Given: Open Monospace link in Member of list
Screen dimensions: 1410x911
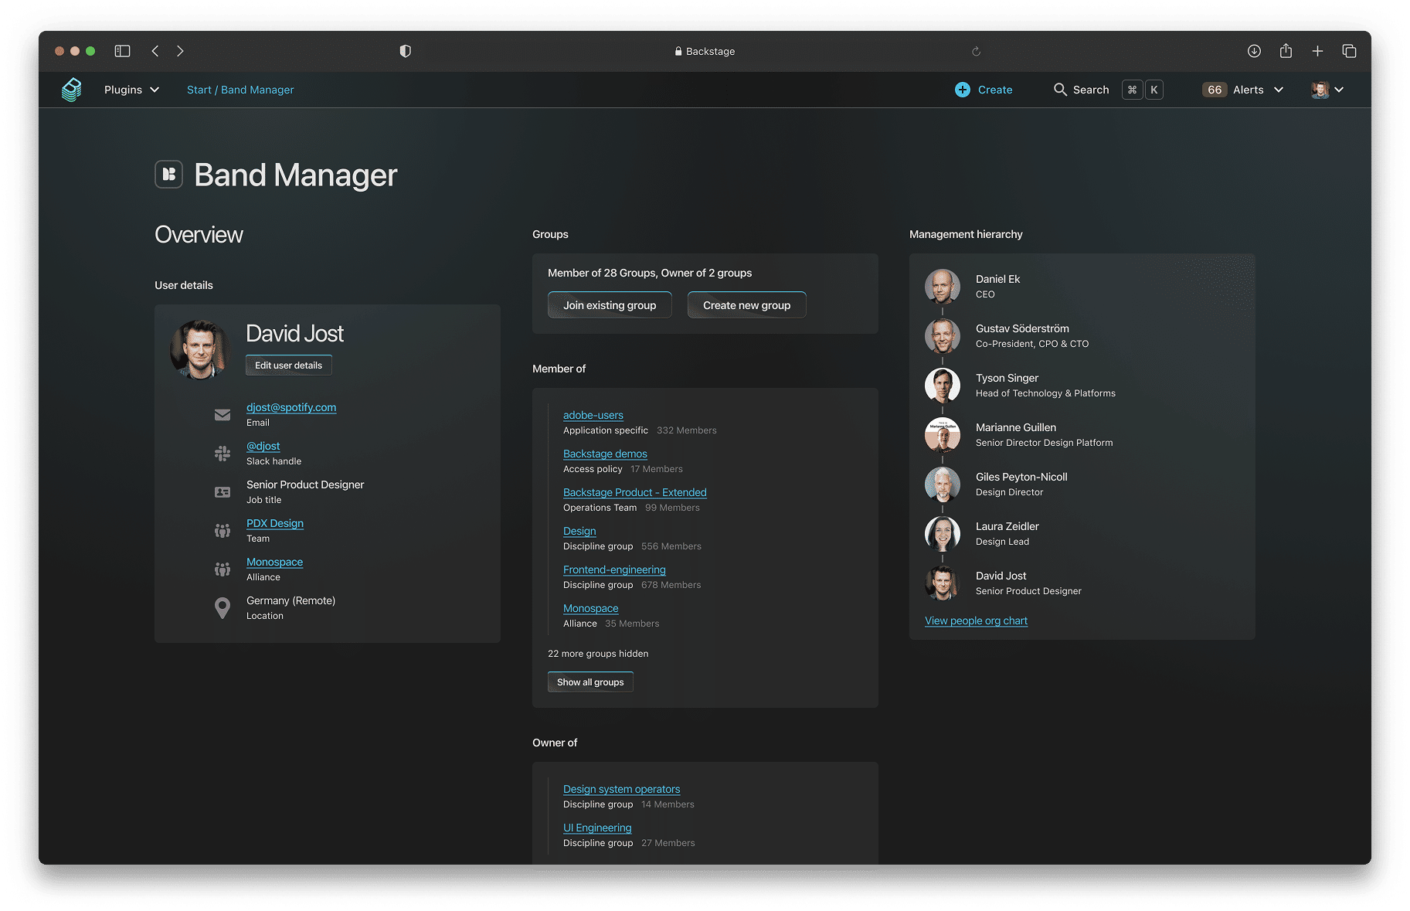Looking at the screenshot, I should click(x=590, y=608).
